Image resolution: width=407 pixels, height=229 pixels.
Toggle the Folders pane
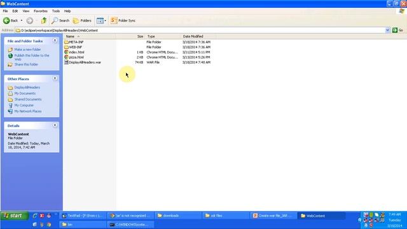point(82,20)
